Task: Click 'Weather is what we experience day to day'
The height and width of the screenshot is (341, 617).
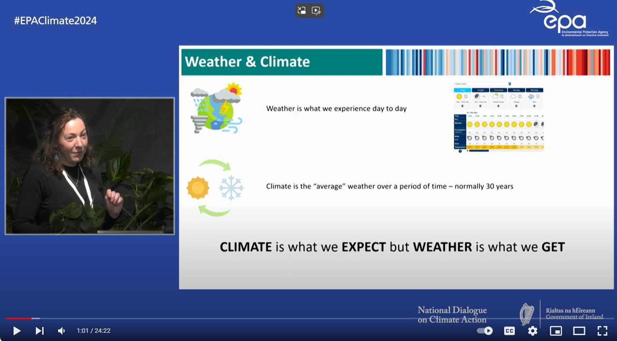Action: tap(336, 108)
